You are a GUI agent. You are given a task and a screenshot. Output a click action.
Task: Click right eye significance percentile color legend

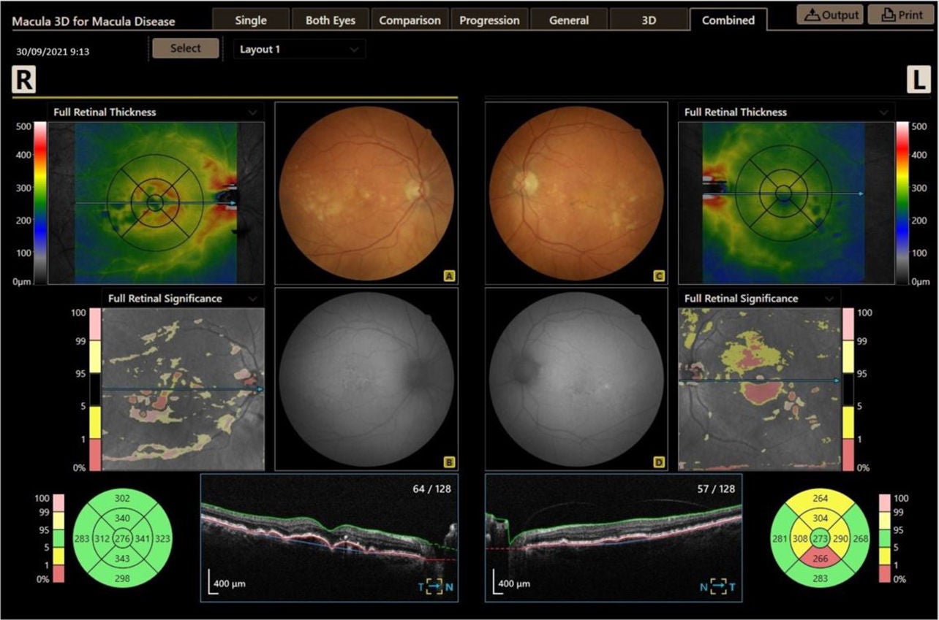(x=95, y=389)
